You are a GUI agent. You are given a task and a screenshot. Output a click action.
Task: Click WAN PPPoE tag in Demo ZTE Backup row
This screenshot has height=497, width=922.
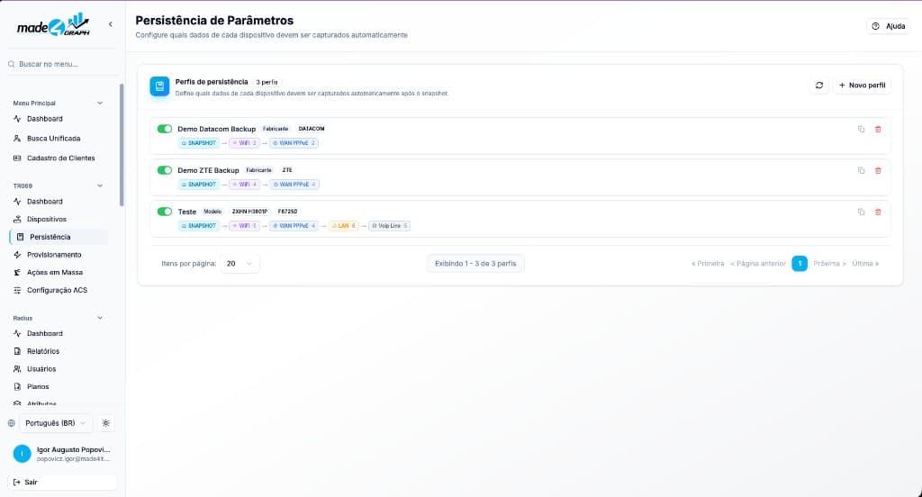pos(294,184)
